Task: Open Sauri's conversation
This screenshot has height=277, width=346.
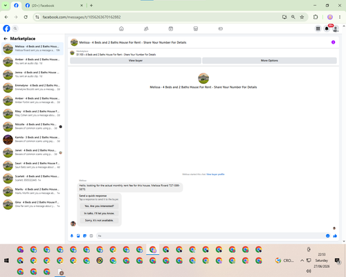Action: coord(33,166)
